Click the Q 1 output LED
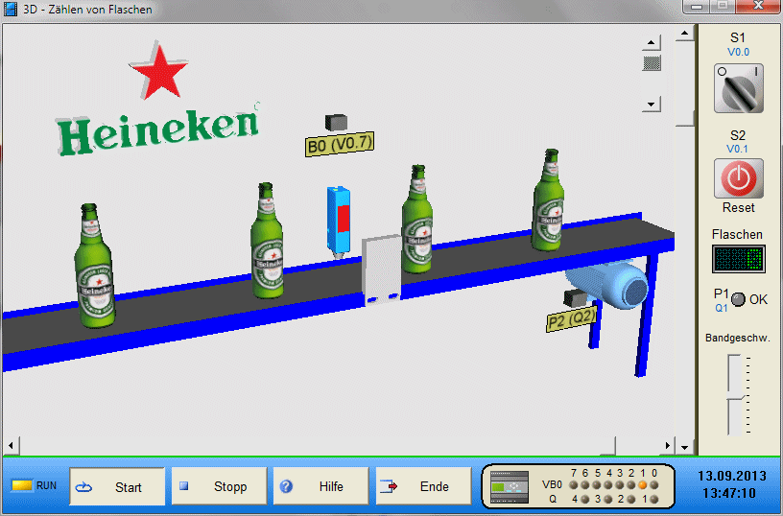The image size is (783, 516). (x=654, y=499)
